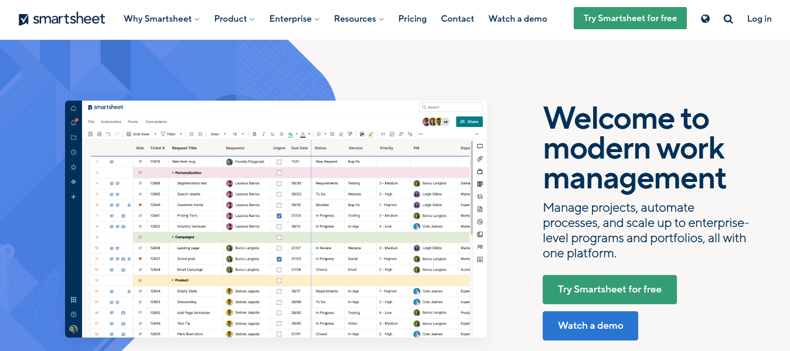Open the notifications bell in app sidebar
The image size is (790, 351).
tap(73, 123)
